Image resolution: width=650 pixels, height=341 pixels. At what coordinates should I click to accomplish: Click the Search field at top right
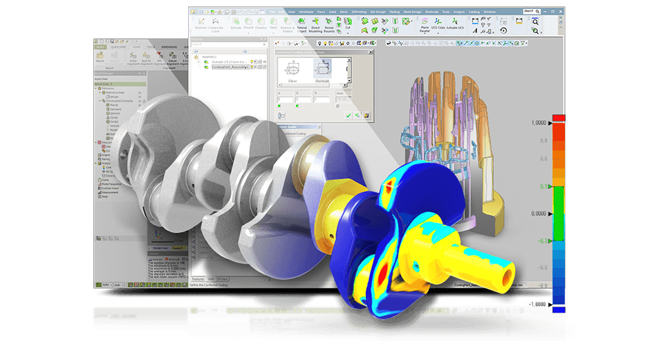pyautogui.click(x=530, y=12)
